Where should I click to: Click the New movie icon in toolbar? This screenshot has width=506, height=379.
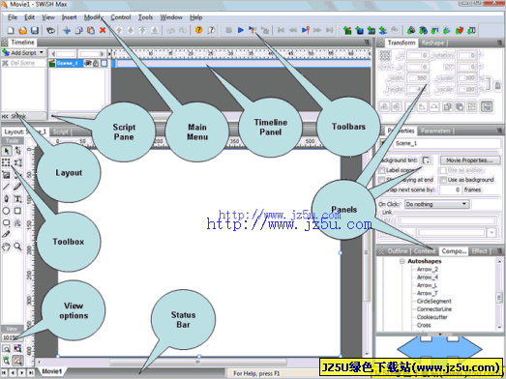(11, 30)
